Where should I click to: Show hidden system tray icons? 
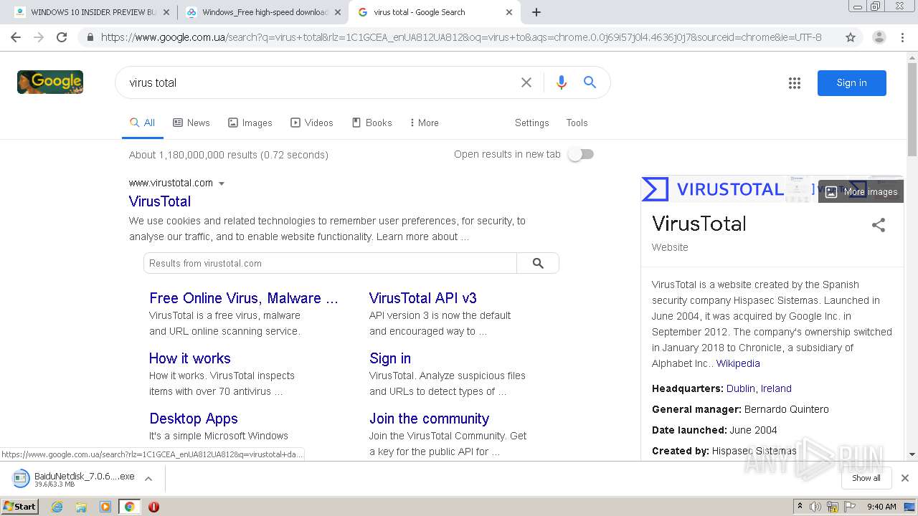click(800, 507)
